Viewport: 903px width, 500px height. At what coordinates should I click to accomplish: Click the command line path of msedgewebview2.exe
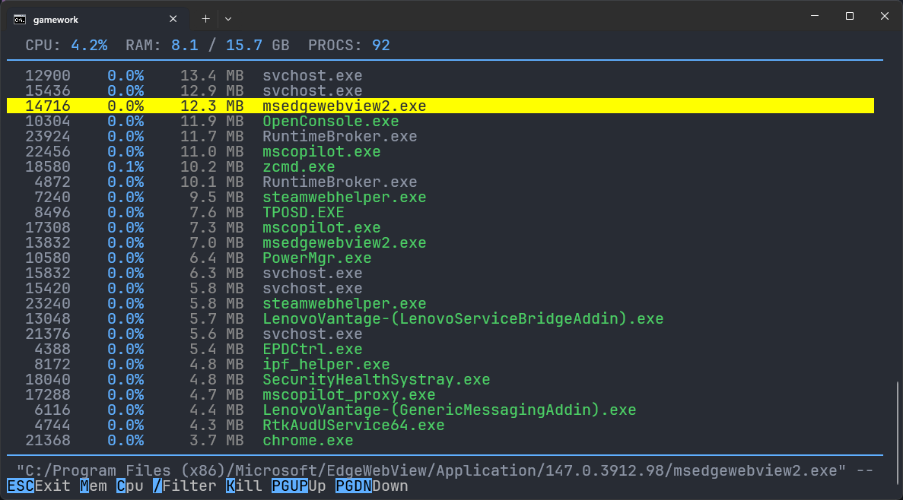[444, 470]
